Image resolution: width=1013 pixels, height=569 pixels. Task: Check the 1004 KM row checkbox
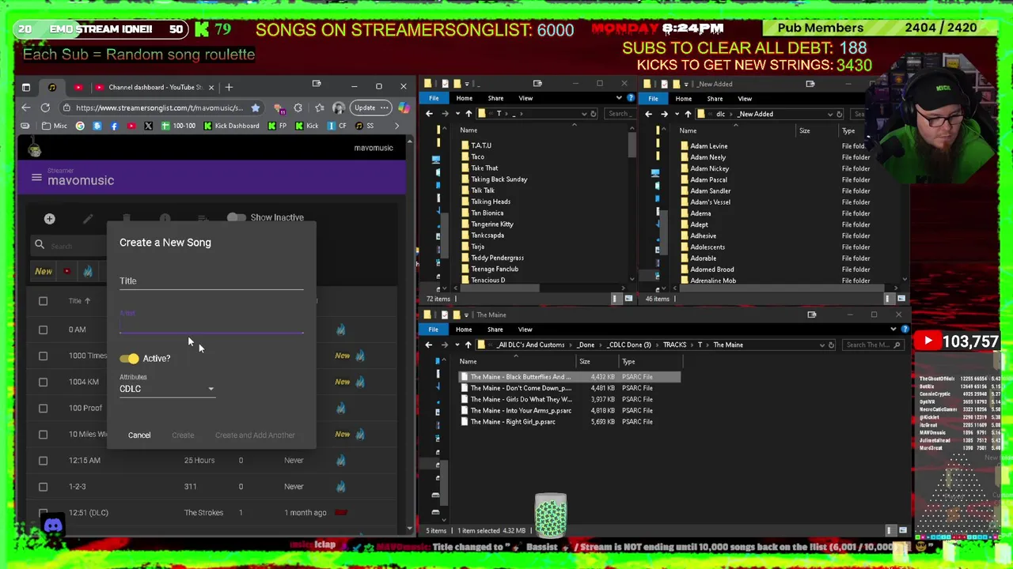[43, 382]
